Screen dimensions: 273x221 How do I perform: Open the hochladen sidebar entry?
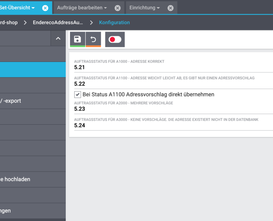(x=33, y=179)
